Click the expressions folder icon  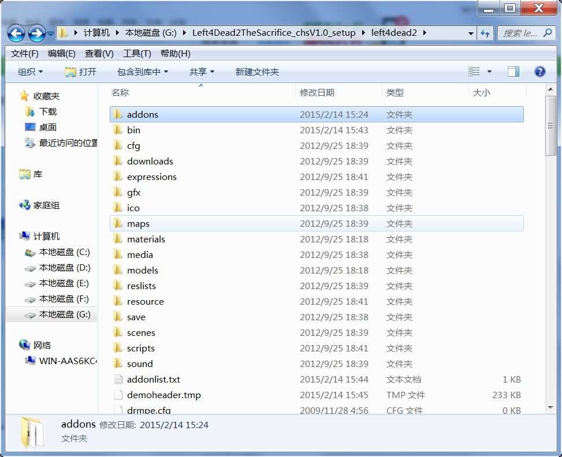(118, 177)
